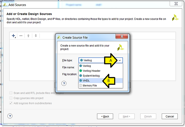Click the Cancel button
185x127 pixels.
(169, 116)
